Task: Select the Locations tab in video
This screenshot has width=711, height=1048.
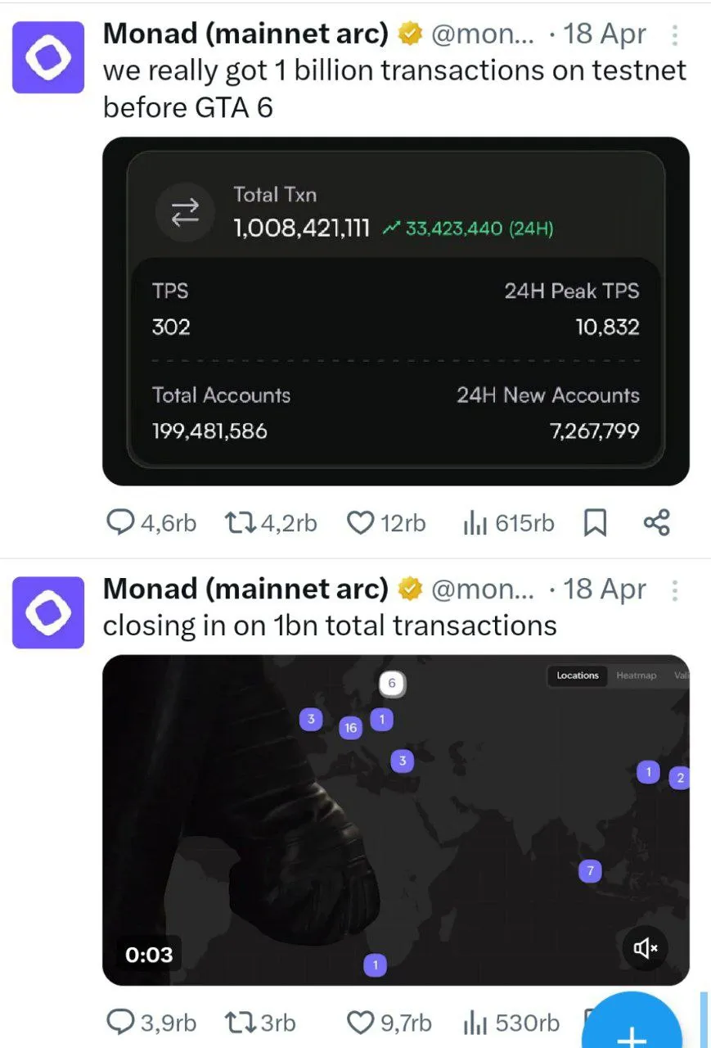Action: pyautogui.click(x=578, y=675)
